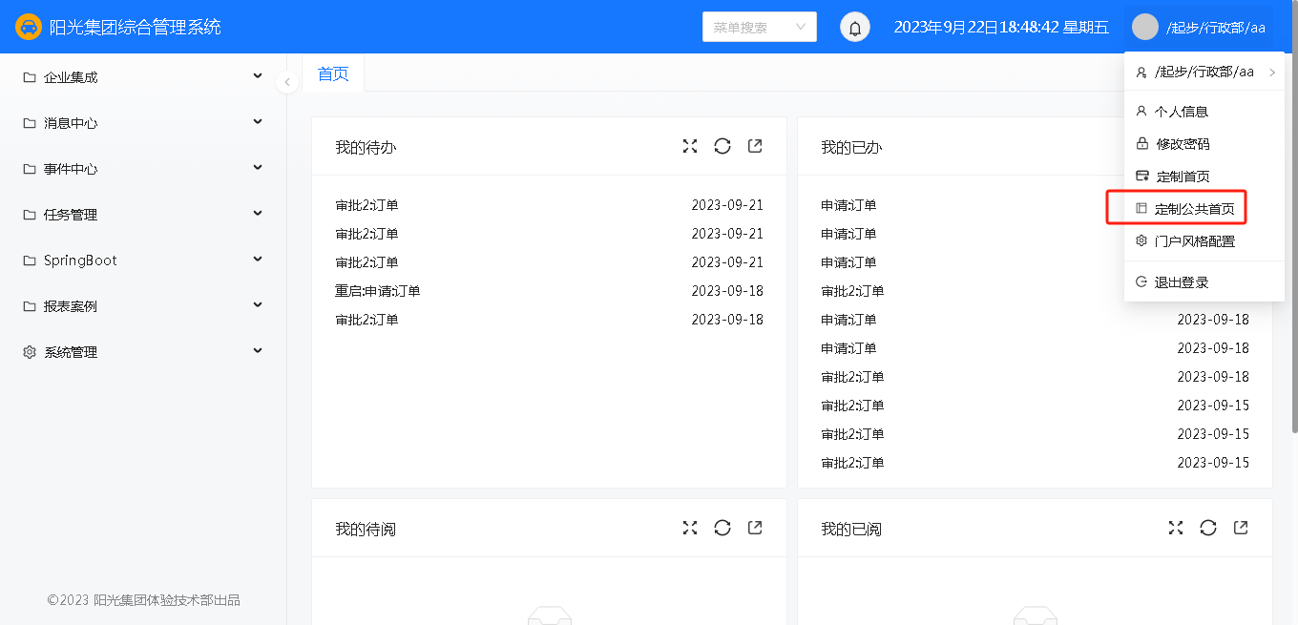The width and height of the screenshot is (1298, 625).
Task: Open 我的待办 in new window
Action: point(755,146)
